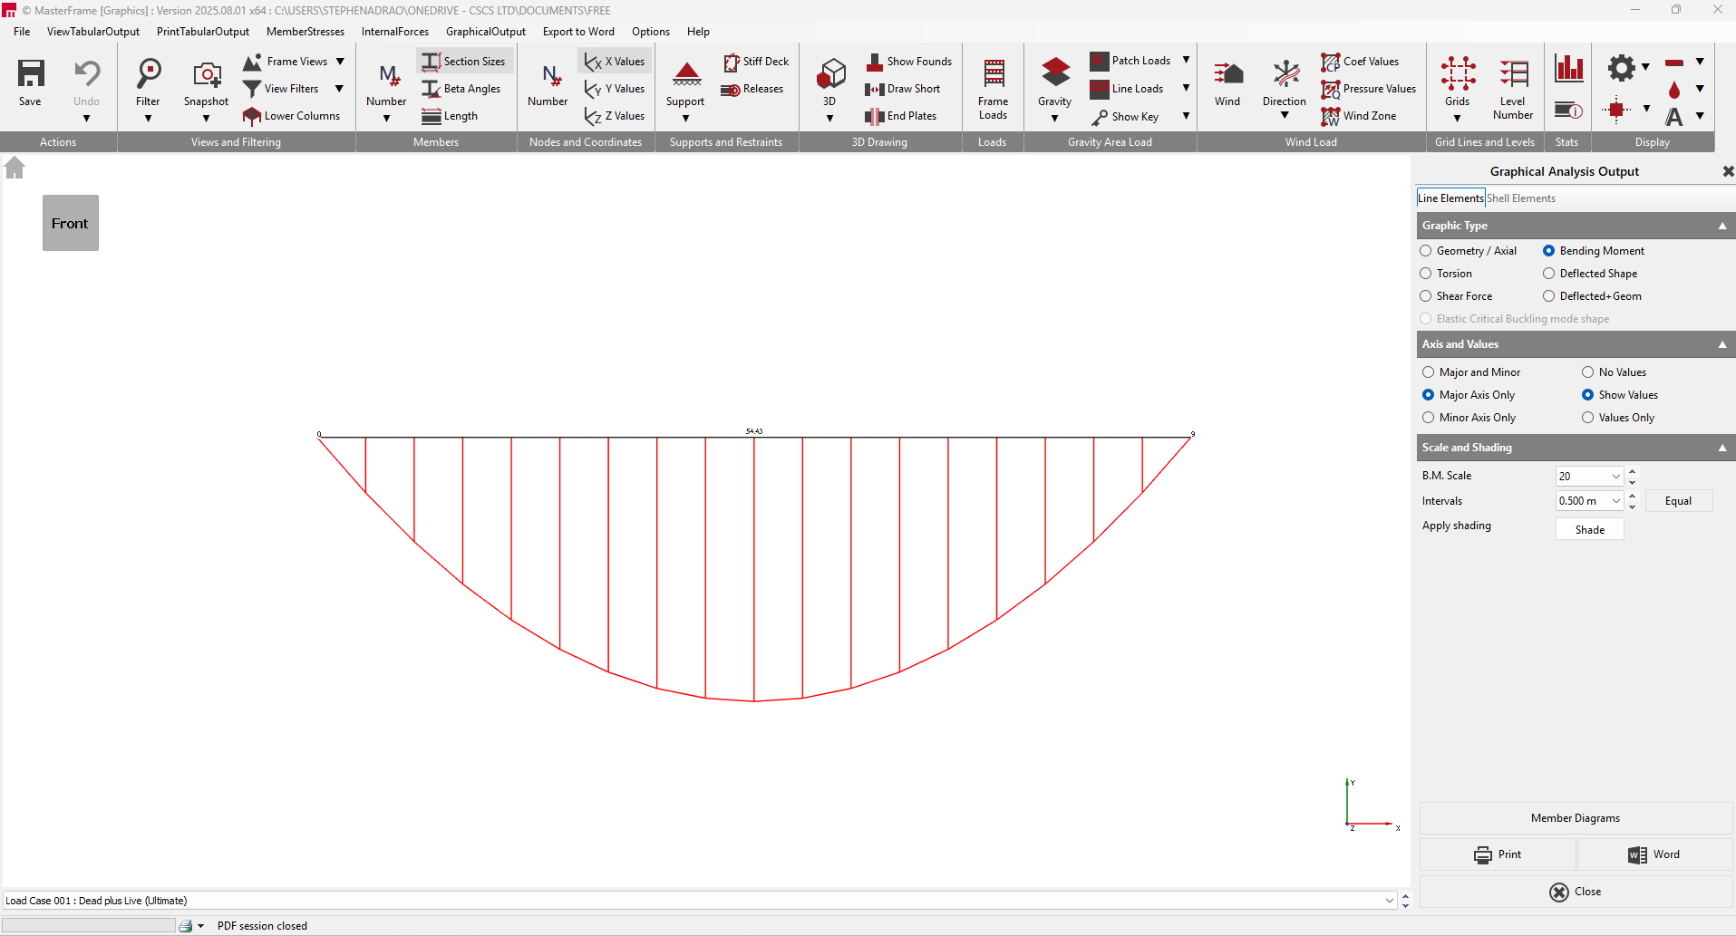Click the Equal intervals button
This screenshot has height=936, width=1736.
coord(1678,501)
